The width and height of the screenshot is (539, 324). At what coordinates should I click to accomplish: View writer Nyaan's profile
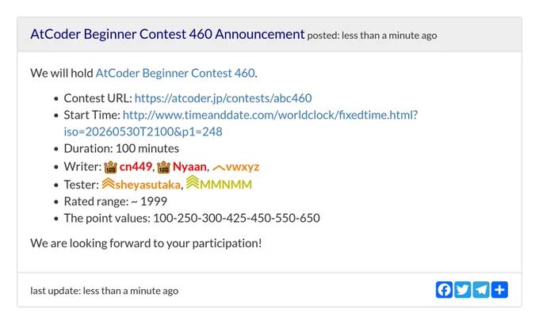coord(189,166)
